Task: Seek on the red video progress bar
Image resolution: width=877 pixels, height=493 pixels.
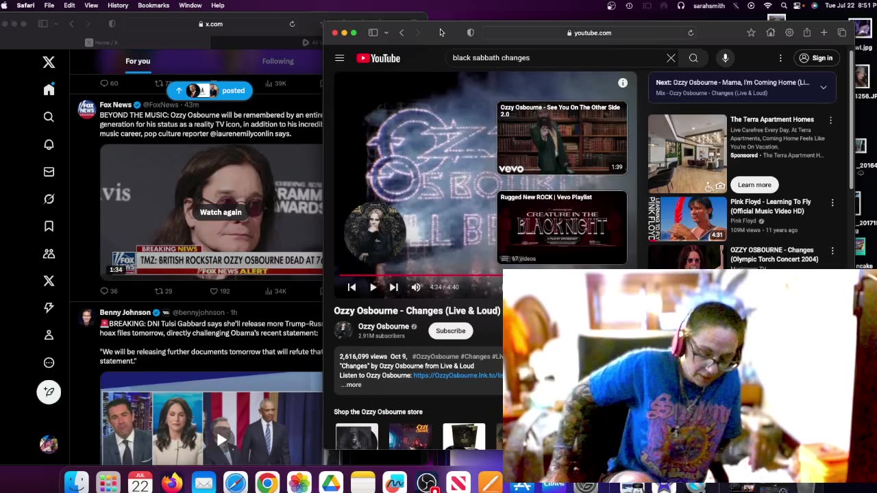Action: 419,275
